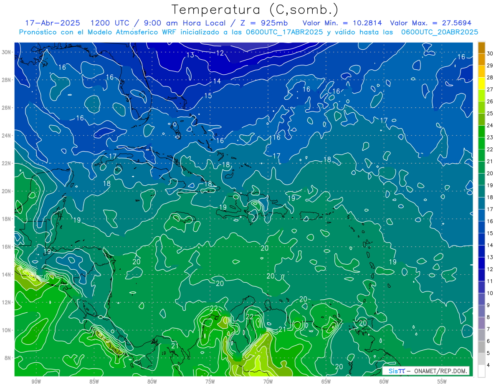Click the '70W' longitude axis label
The image size is (501, 387).
268,382
